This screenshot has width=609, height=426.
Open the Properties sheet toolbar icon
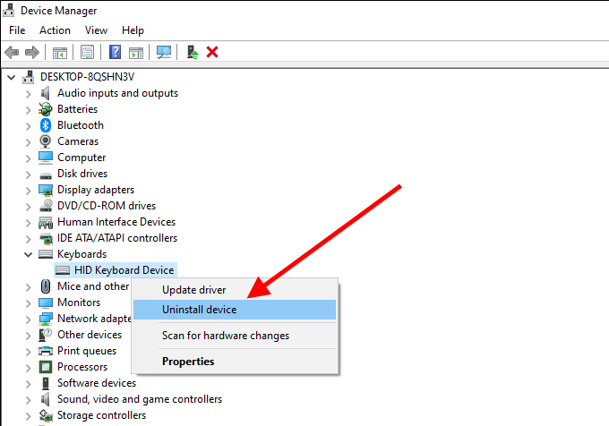tap(87, 52)
